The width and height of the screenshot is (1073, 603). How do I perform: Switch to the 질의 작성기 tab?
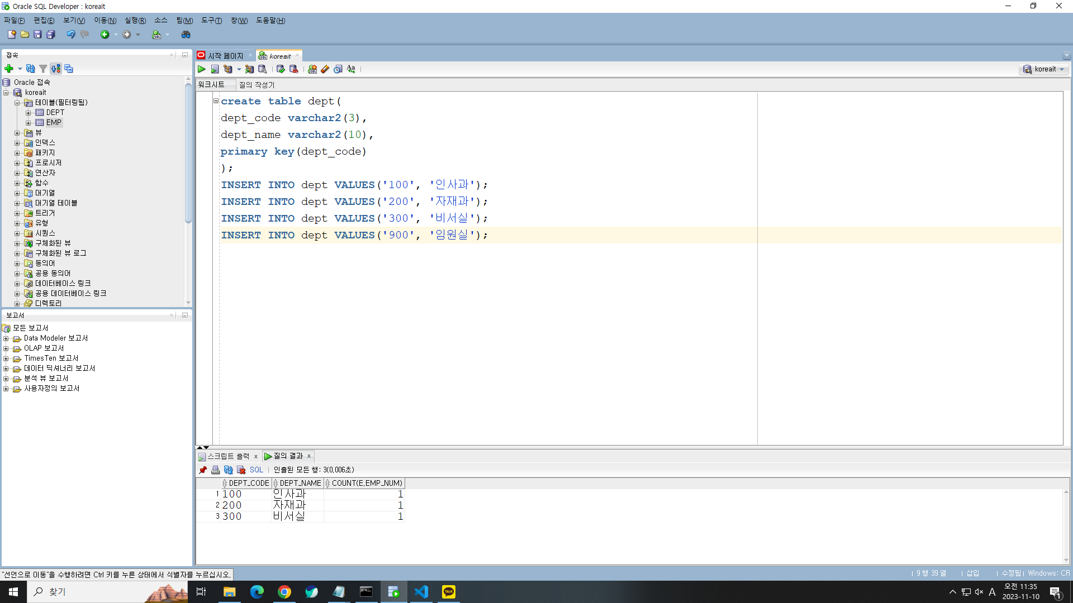pos(257,85)
